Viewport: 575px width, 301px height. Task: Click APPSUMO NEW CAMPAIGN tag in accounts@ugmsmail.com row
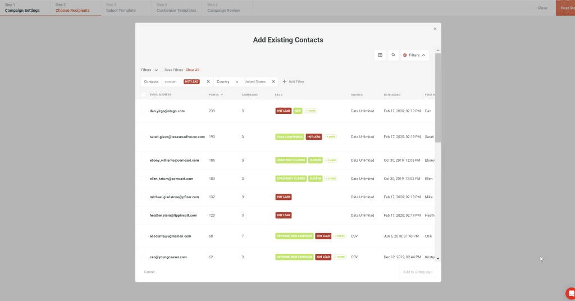tap(294, 236)
